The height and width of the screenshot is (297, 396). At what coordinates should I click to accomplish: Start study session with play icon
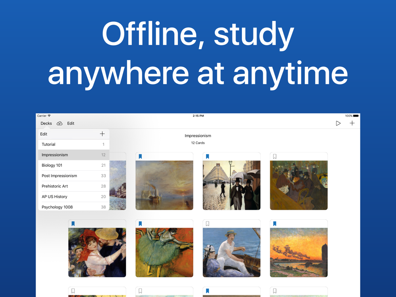click(338, 123)
